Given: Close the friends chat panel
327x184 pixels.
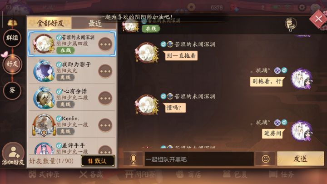Looking at the screenshot, I should 318,19.
